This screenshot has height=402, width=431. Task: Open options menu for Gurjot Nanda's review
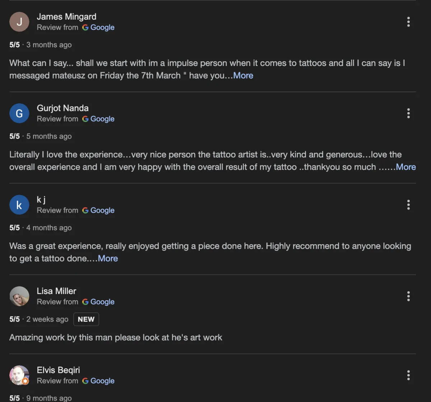pyautogui.click(x=408, y=113)
